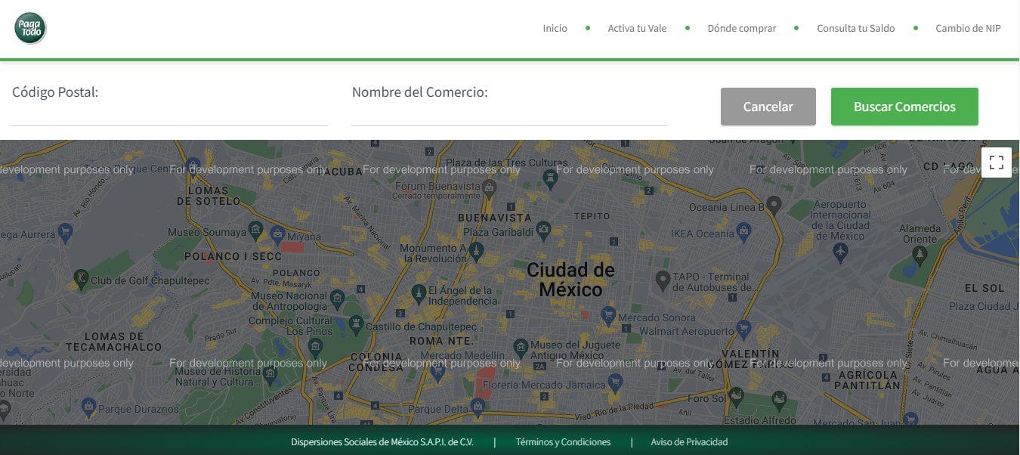The height and width of the screenshot is (455, 1020).
Task: Click the Club de Golf Chapultepec marker
Action: point(81,278)
